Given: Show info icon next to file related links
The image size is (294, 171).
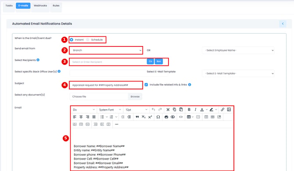Looking at the screenshot, I should click(x=190, y=85).
